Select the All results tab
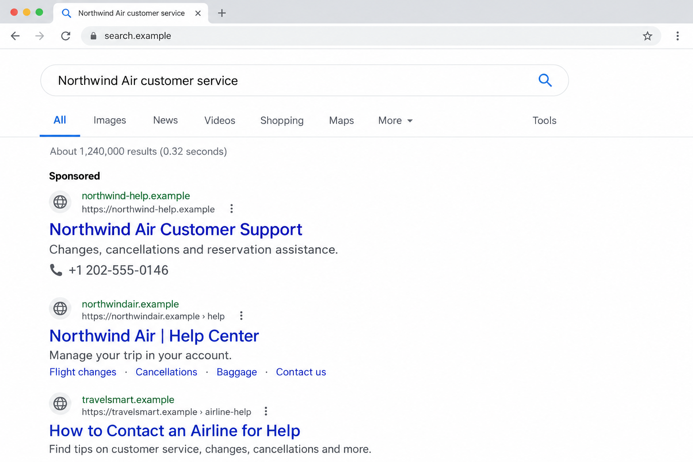693x462 pixels. click(60, 120)
